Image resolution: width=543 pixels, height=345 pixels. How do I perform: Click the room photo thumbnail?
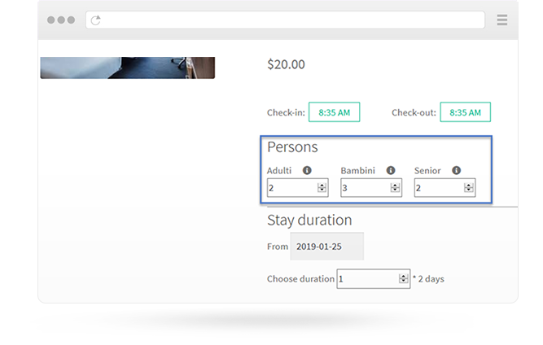(x=128, y=68)
